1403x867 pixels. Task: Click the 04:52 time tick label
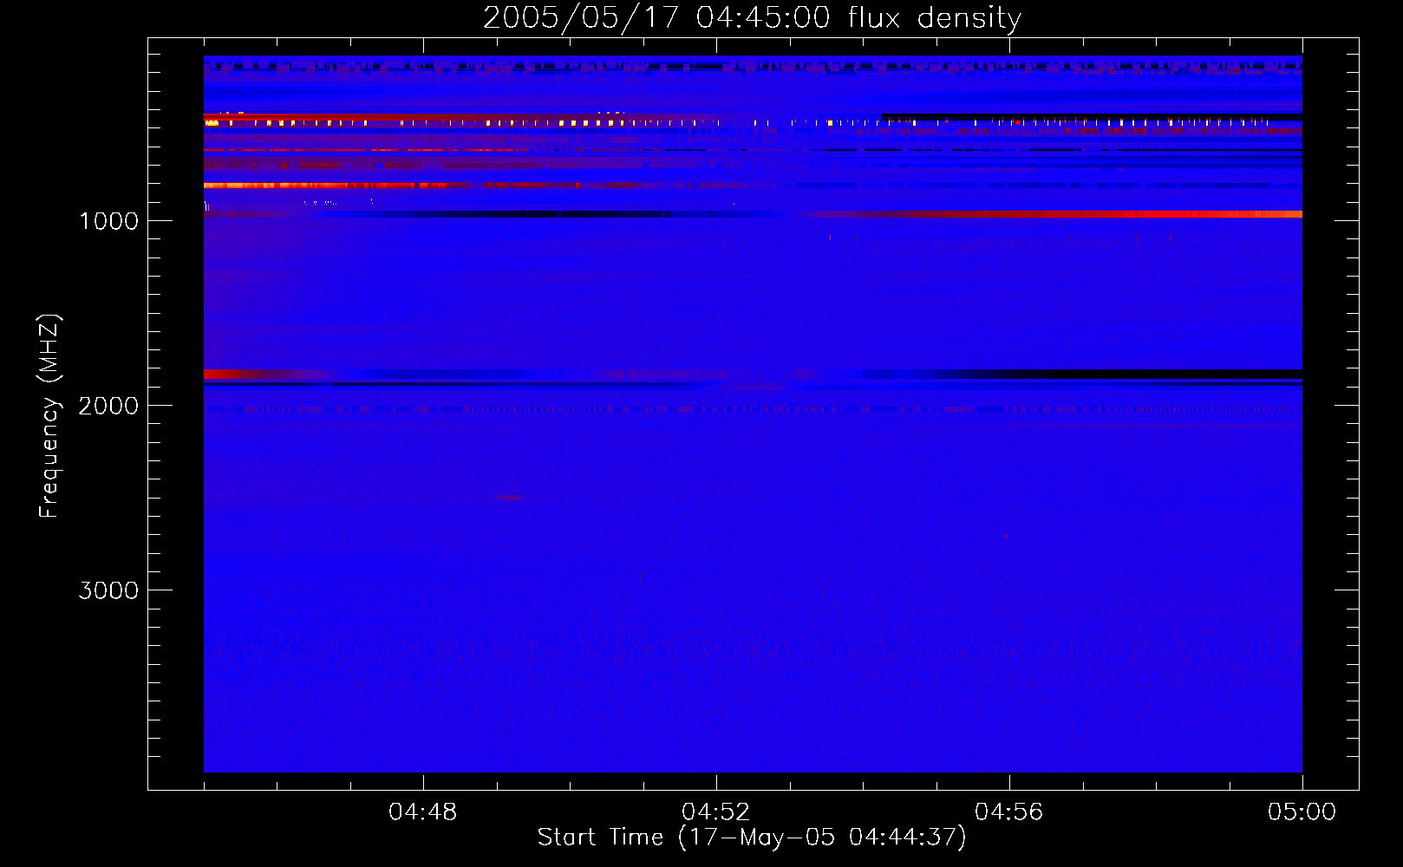(x=715, y=812)
